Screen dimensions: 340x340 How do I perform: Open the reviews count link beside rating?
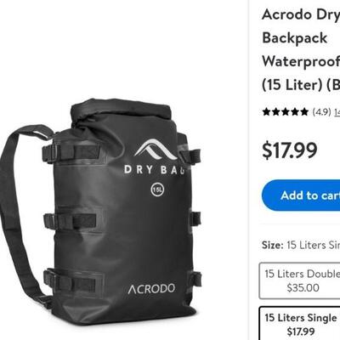(x=337, y=112)
